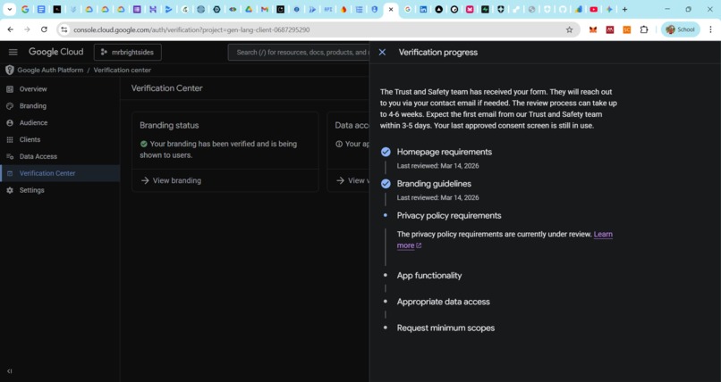Switch to the YouTube tab
The image size is (721, 382).
[594, 9]
